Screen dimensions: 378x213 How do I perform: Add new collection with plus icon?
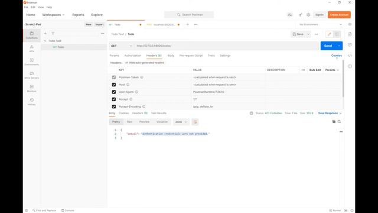coord(45,33)
